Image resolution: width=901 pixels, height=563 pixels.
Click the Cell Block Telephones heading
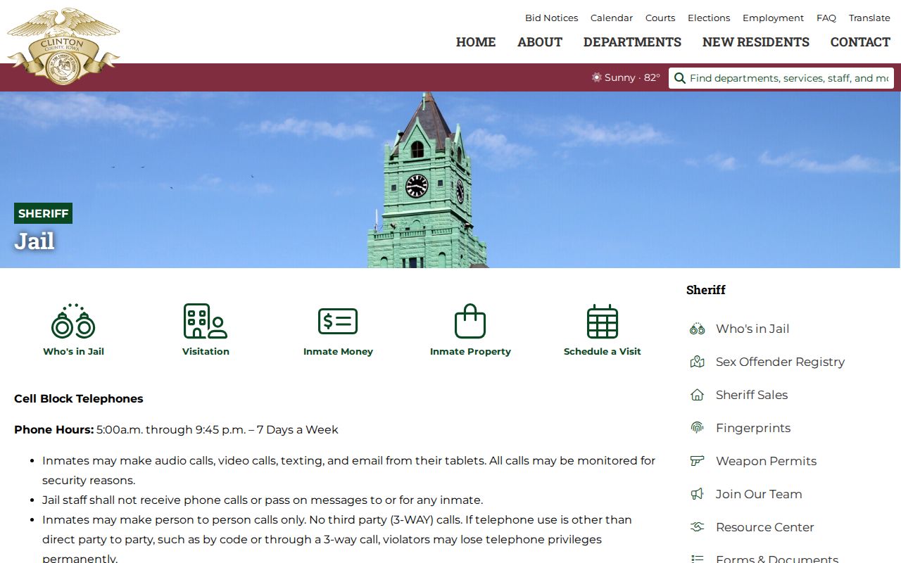(x=79, y=398)
